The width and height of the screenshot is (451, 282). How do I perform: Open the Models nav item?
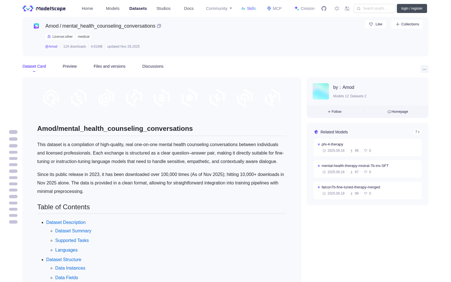tap(113, 8)
